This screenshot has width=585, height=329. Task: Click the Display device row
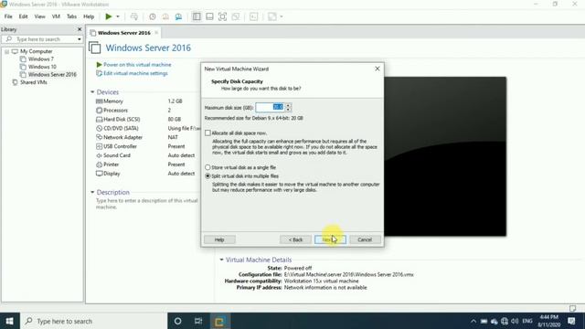coord(147,174)
